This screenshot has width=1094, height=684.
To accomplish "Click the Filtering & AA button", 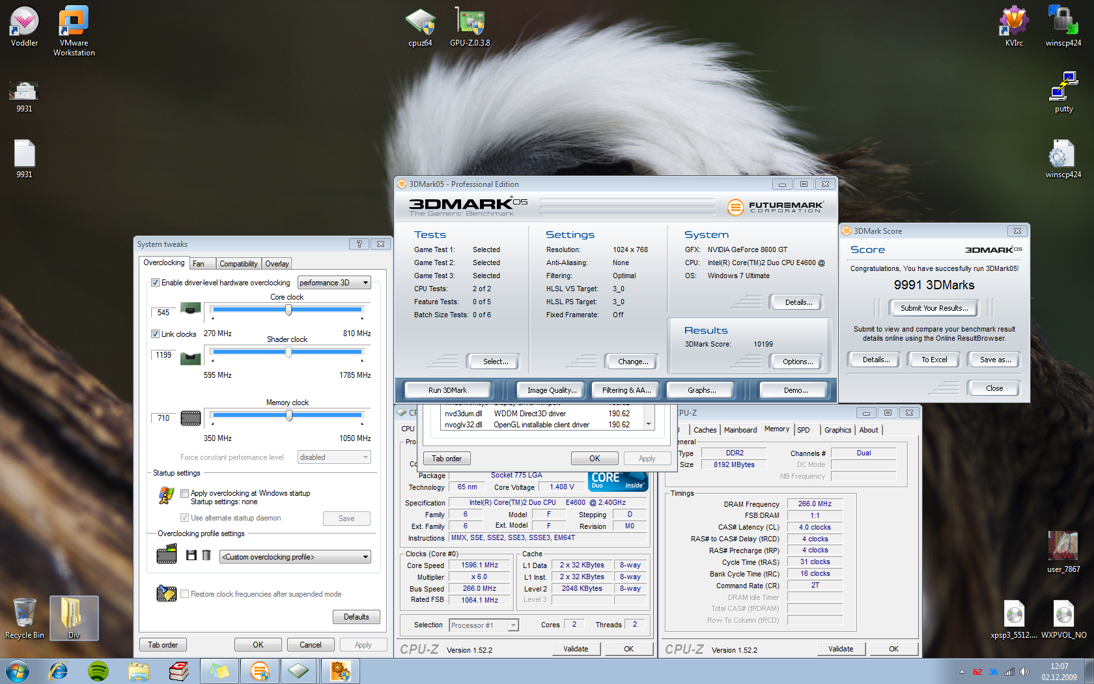I will (x=626, y=390).
